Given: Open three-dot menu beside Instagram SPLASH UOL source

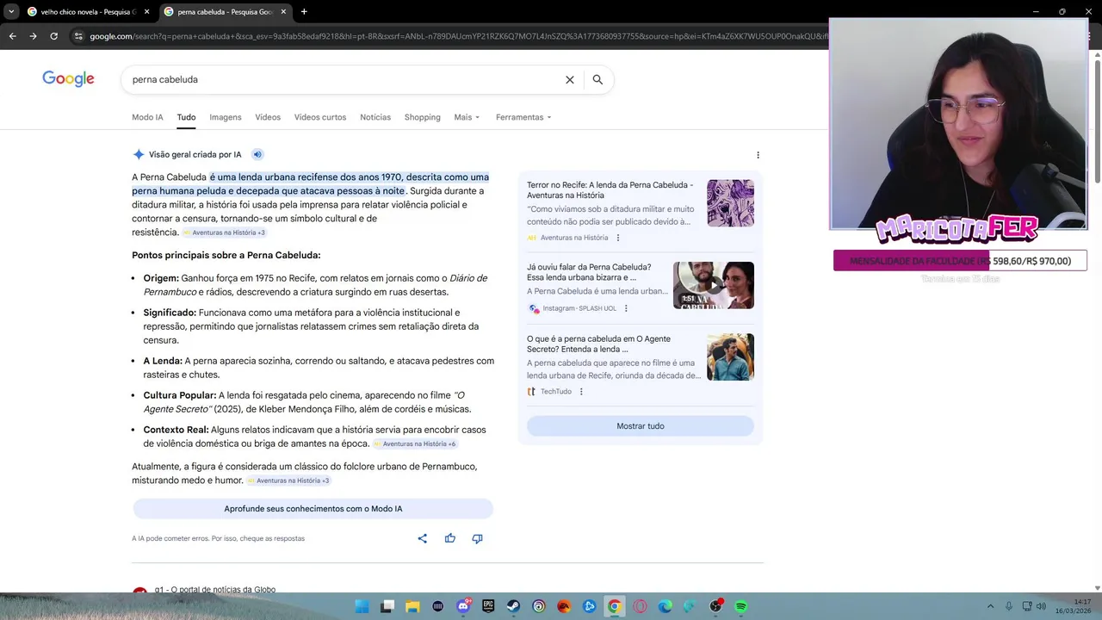Looking at the screenshot, I should [x=626, y=308].
